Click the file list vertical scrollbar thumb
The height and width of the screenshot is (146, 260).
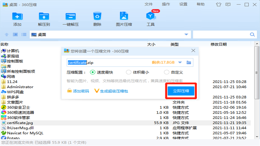[257, 72]
